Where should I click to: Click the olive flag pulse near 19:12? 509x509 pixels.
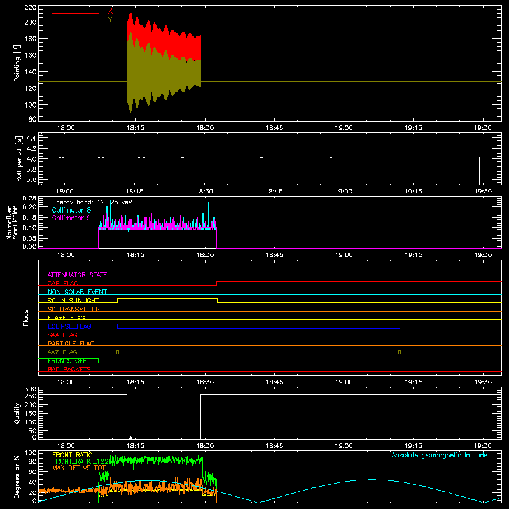point(400,352)
